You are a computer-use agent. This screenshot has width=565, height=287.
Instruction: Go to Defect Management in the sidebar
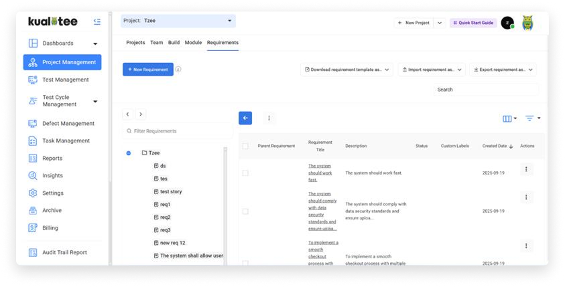click(68, 124)
